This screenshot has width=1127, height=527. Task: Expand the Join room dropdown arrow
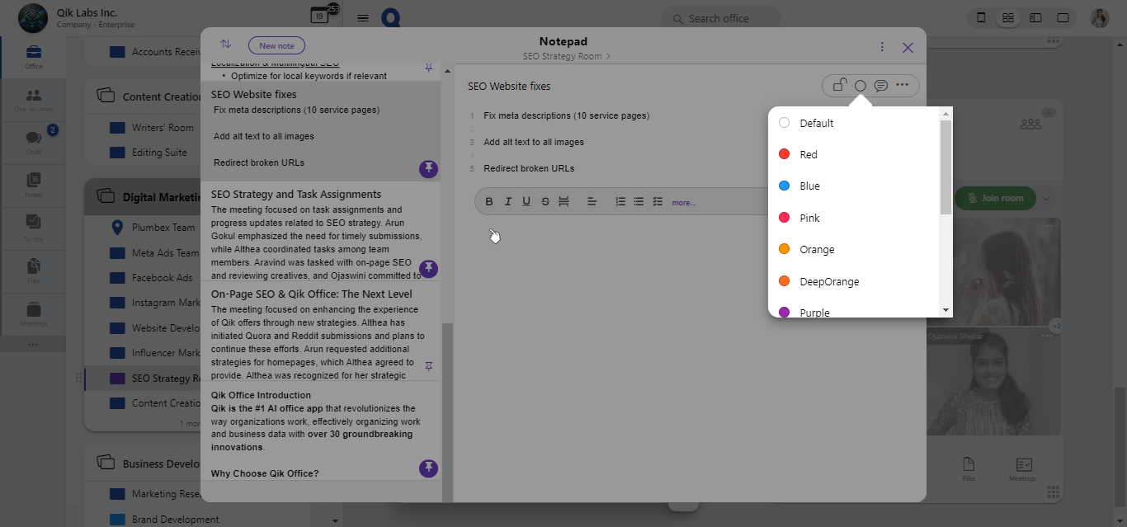(x=1046, y=198)
